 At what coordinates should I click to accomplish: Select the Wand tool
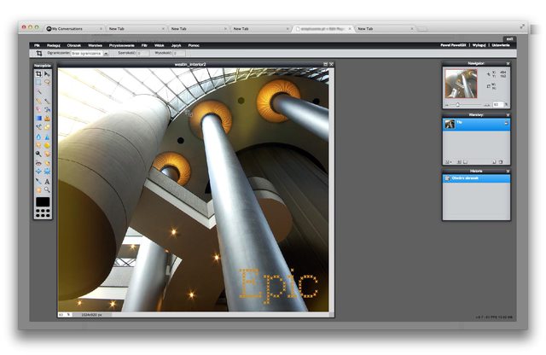coord(38,91)
